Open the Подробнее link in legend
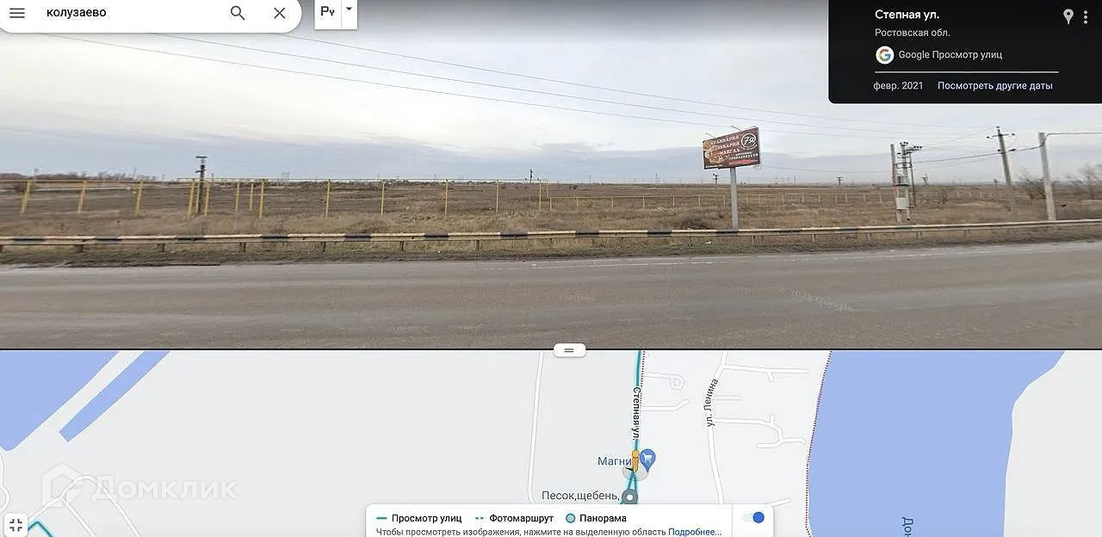 point(695,532)
